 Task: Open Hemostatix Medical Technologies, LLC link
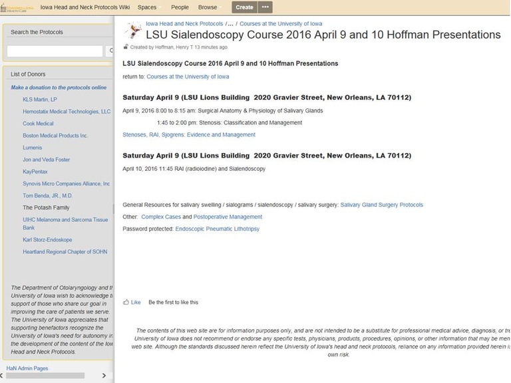tap(67, 112)
